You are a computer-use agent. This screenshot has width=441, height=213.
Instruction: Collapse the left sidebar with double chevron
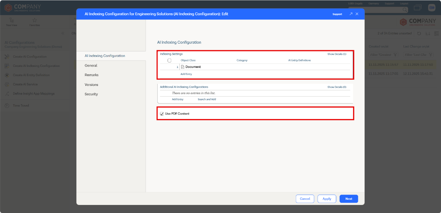62,33
